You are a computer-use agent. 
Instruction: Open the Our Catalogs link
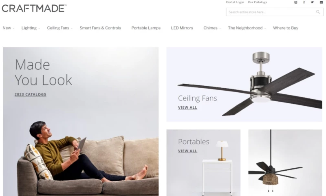pyautogui.click(x=258, y=2)
